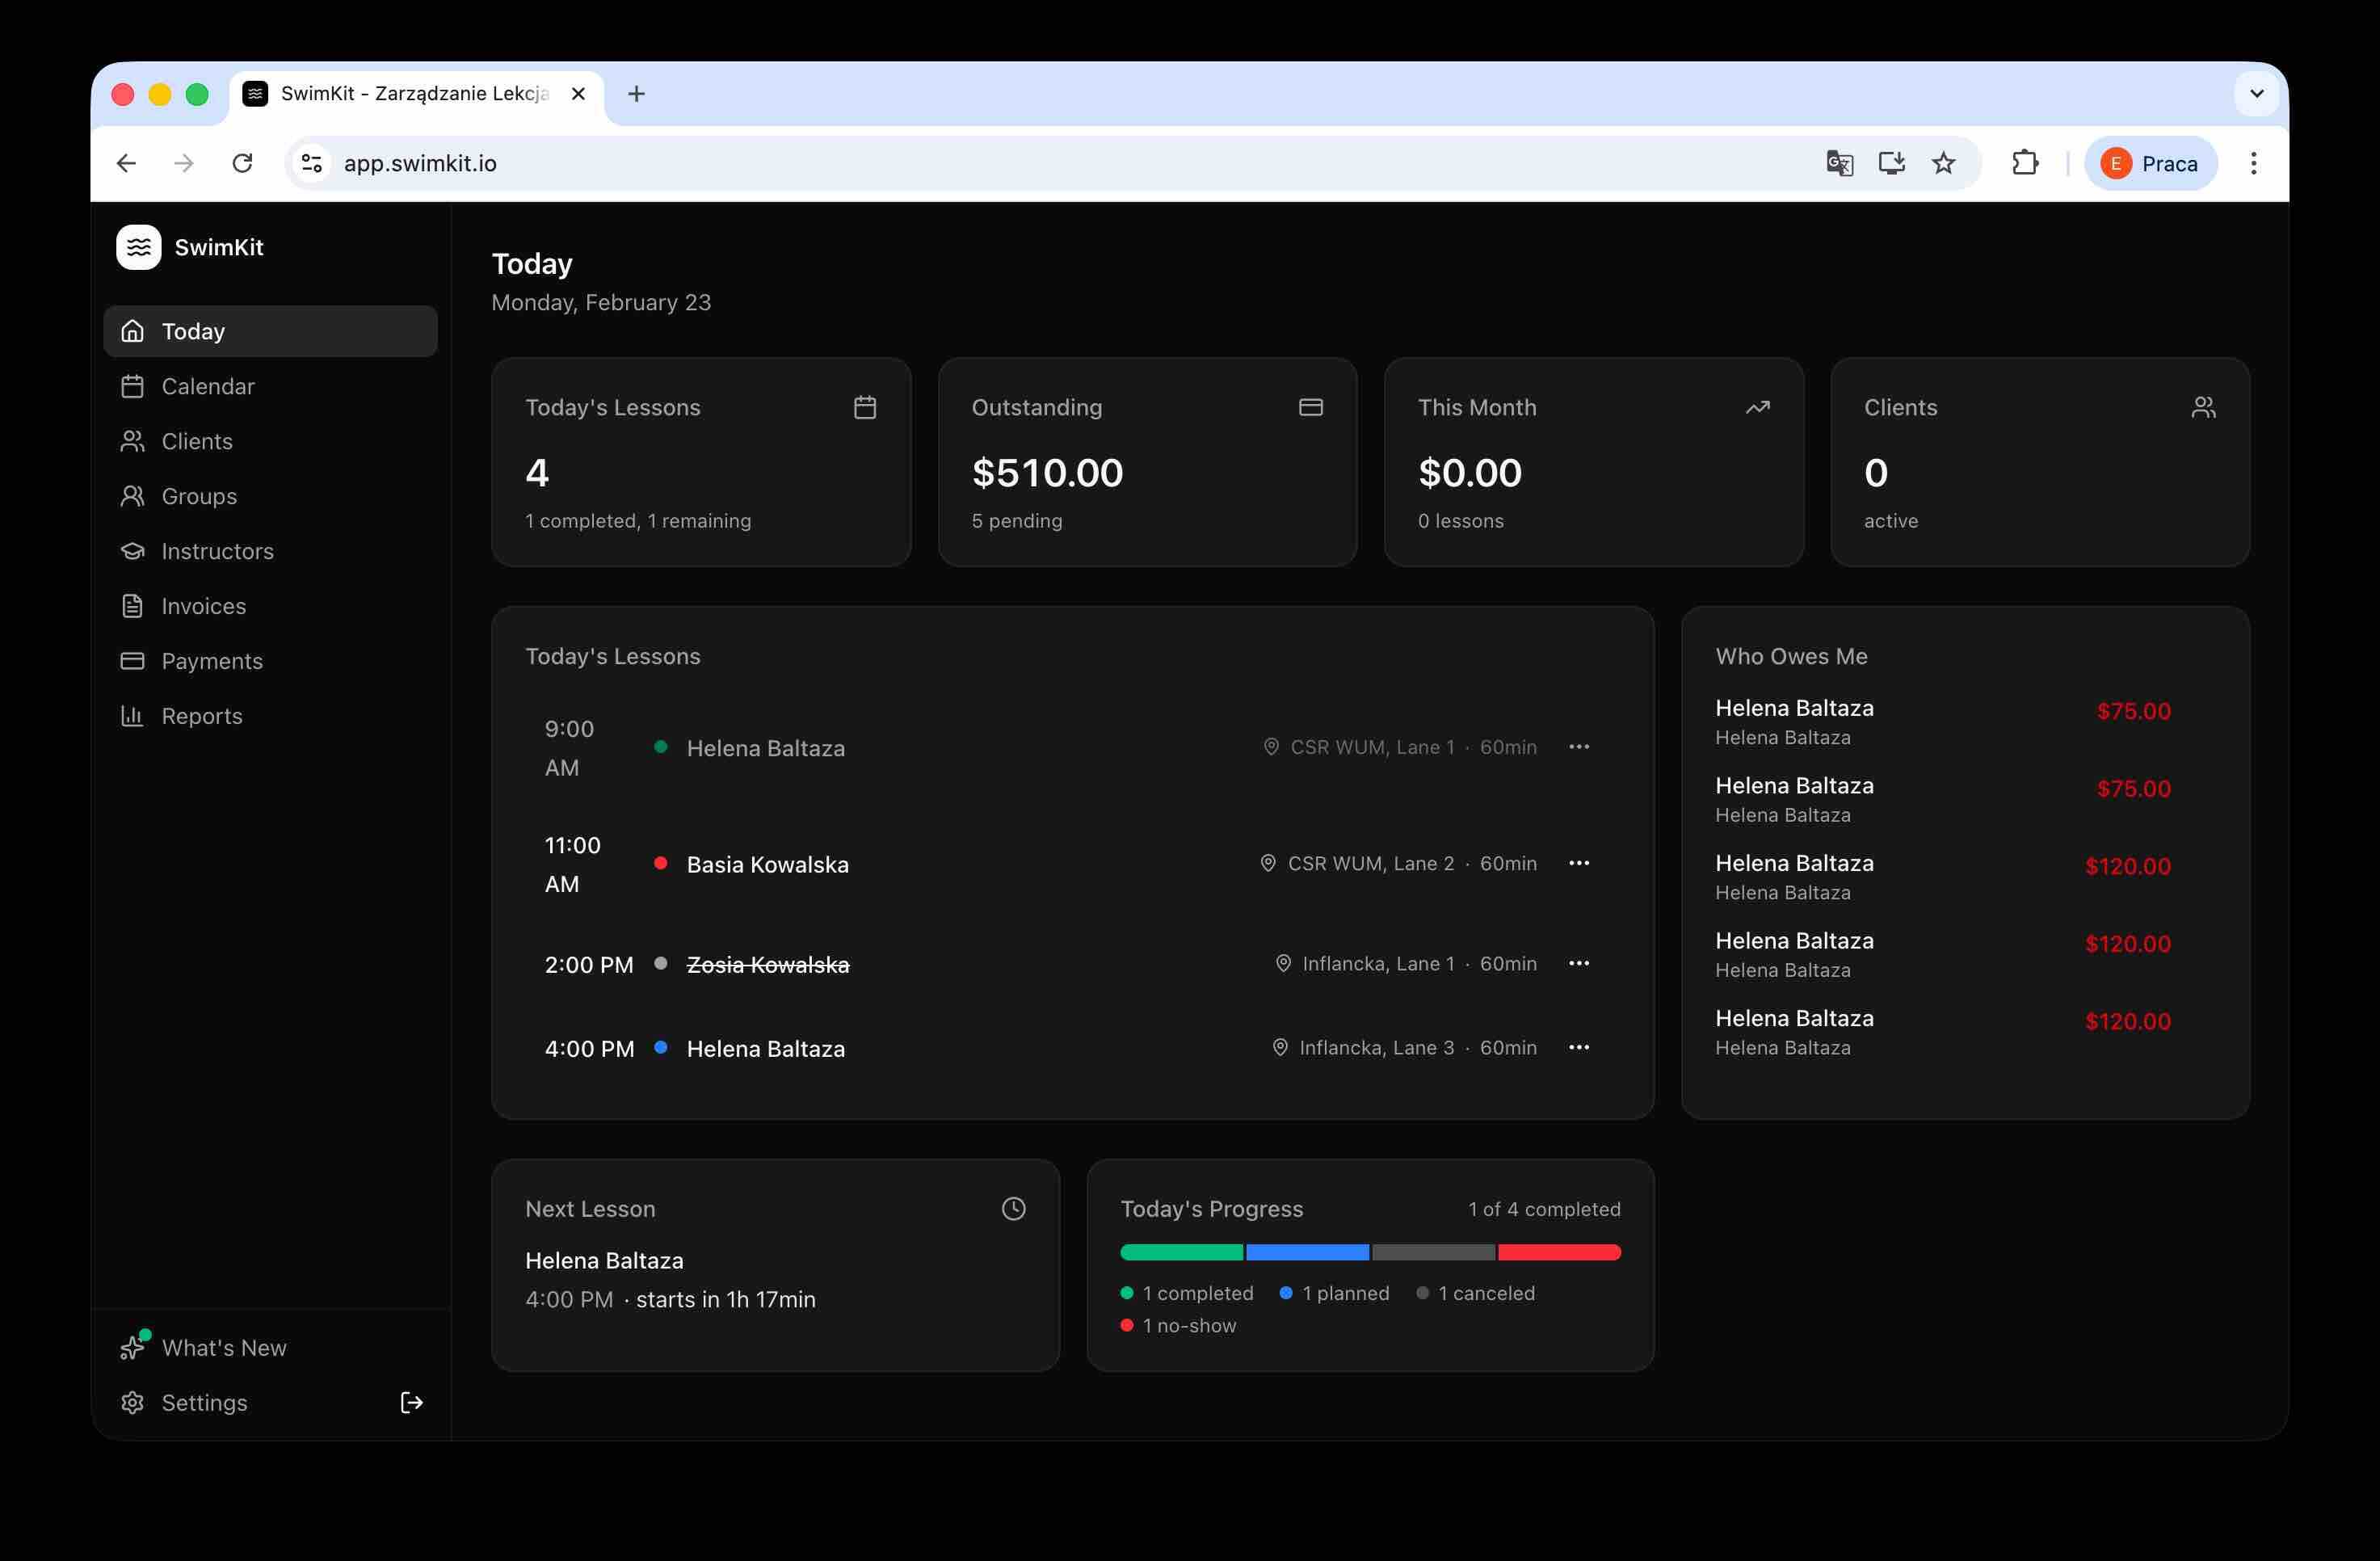This screenshot has width=2380, height=1561.
Task: Open the What's New link
Action: [x=223, y=1347]
